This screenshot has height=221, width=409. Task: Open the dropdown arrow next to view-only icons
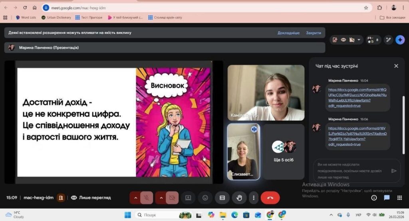pyautogui.click(x=359, y=40)
